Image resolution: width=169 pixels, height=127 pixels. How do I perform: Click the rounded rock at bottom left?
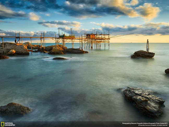(15, 109)
